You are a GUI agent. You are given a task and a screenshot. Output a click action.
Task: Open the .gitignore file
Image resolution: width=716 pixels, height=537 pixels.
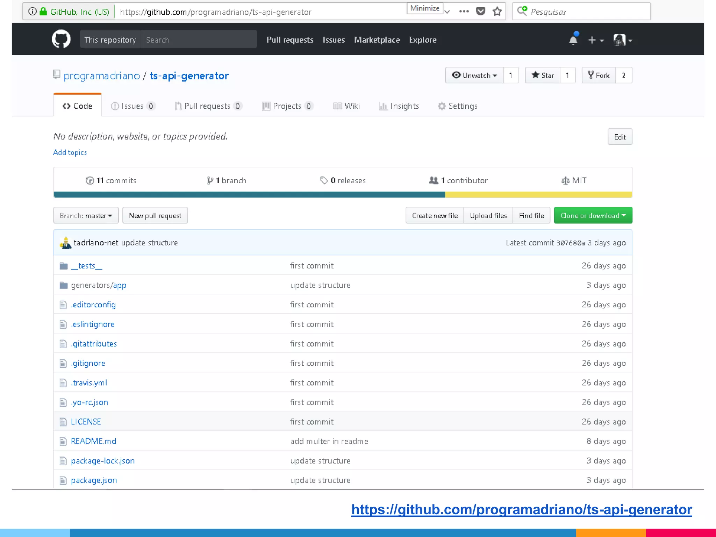point(88,364)
